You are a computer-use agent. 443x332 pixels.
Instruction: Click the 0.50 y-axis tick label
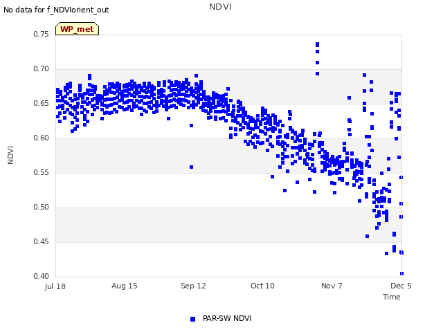point(42,207)
